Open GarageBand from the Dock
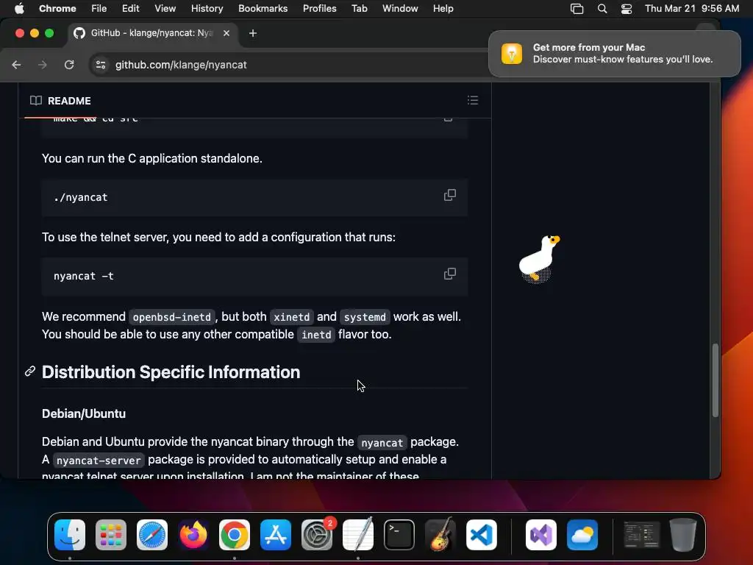Viewport: 753px width, 565px height. point(440,535)
